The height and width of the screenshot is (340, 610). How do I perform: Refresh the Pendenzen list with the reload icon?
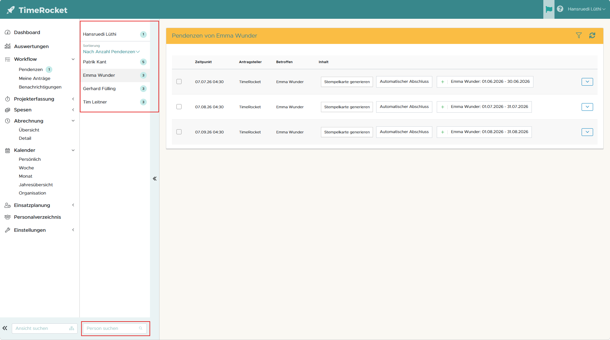[592, 35]
